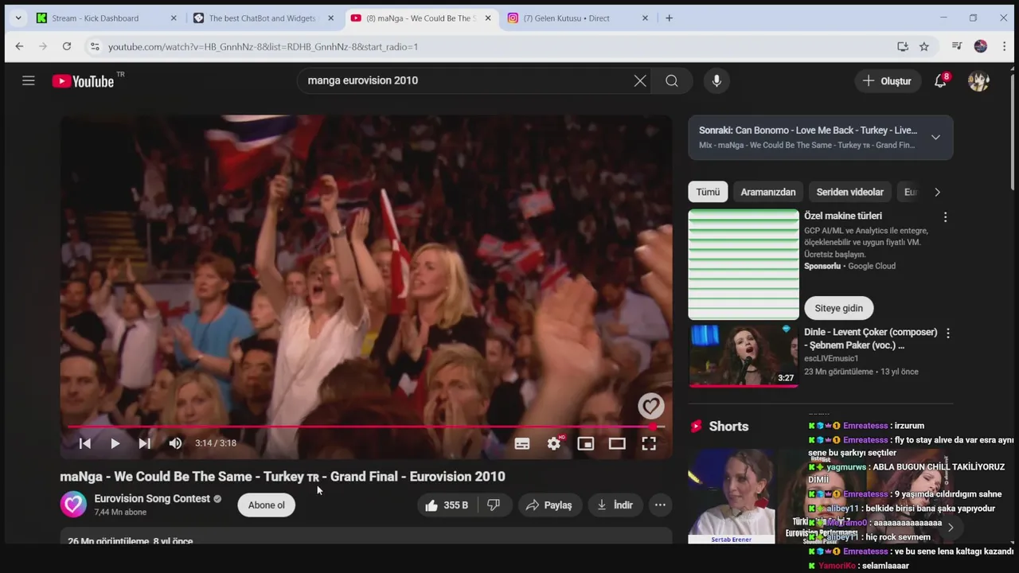Mute the video volume
1019x573 pixels.
175,443
